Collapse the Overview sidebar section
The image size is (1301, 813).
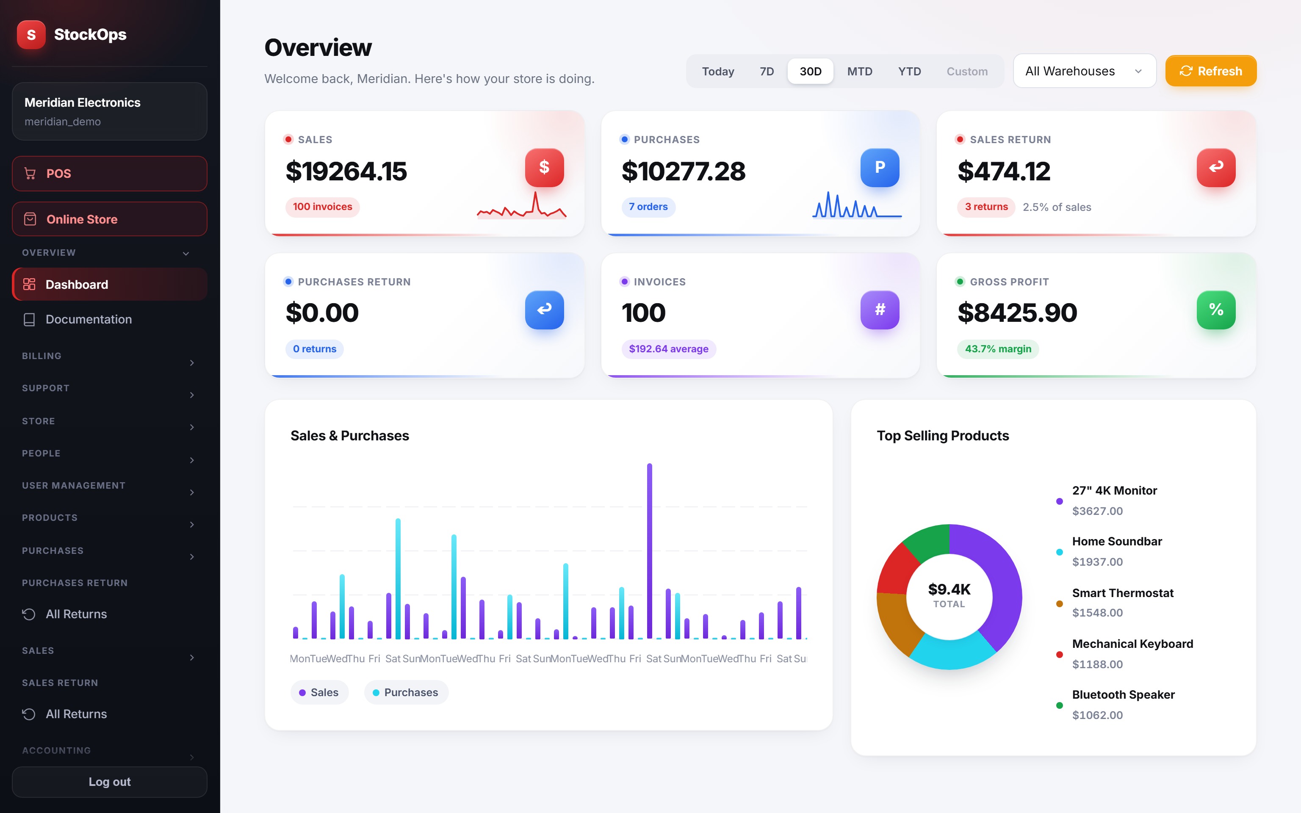click(x=109, y=253)
